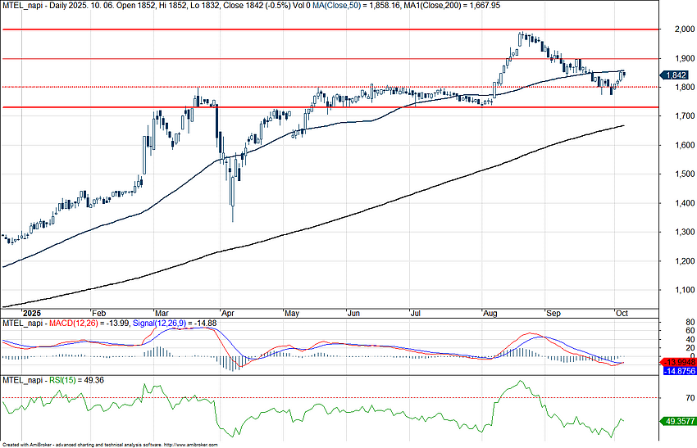Click the red MACD value tag
The width and height of the screenshot is (697, 448).
coord(677,361)
